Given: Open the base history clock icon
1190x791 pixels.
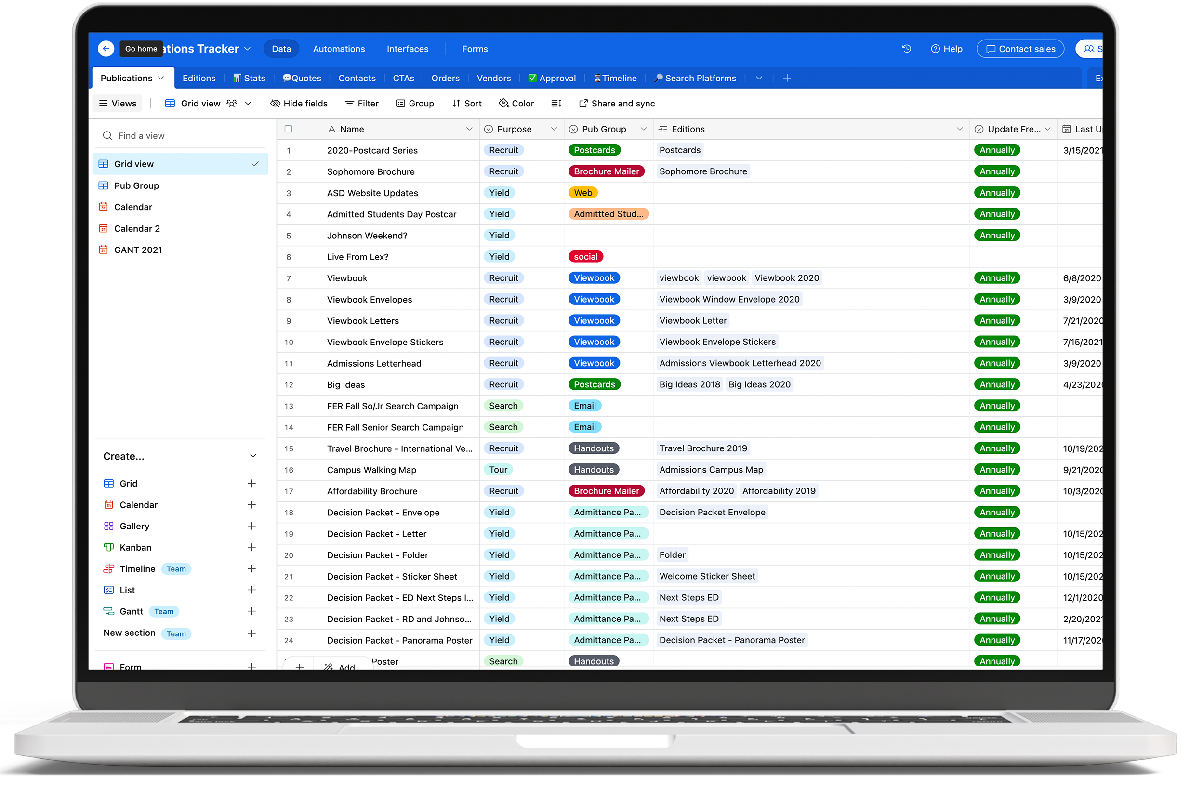Looking at the screenshot, I should pyautogui.click(x=906, y=49).
